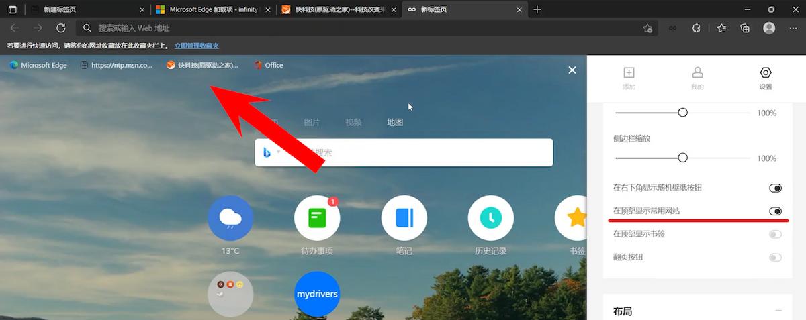Toggle 在顶部显示常用网站 switch
Viewport: 806px width, 320px height.
(776, 211)
